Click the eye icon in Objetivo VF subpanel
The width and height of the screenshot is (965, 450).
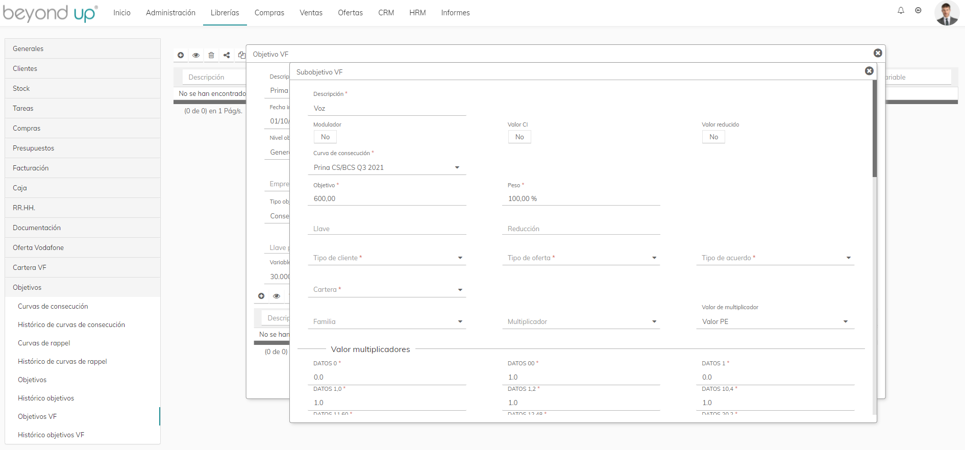tap(277, 296)
